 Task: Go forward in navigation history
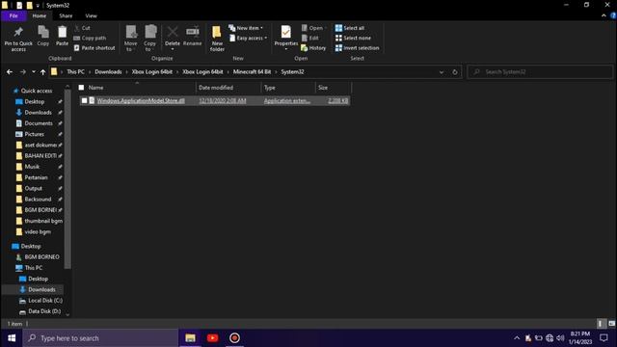23,72
